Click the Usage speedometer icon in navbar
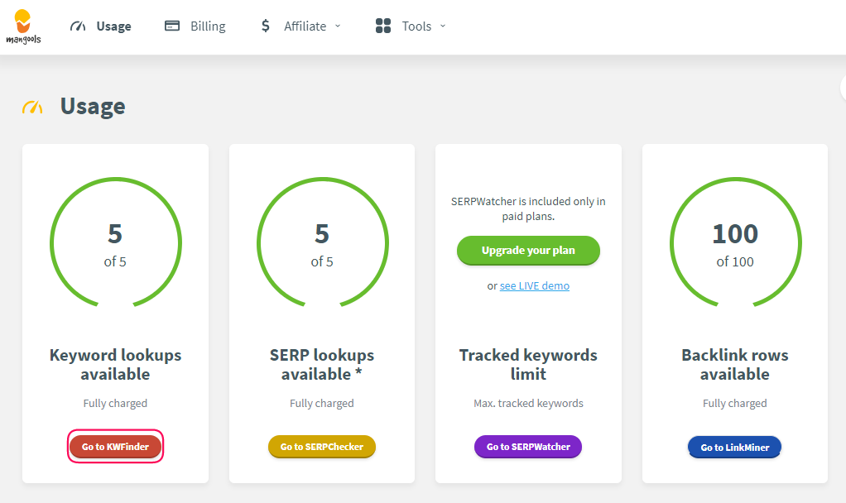Screen dimensions: 846x503 78,26
